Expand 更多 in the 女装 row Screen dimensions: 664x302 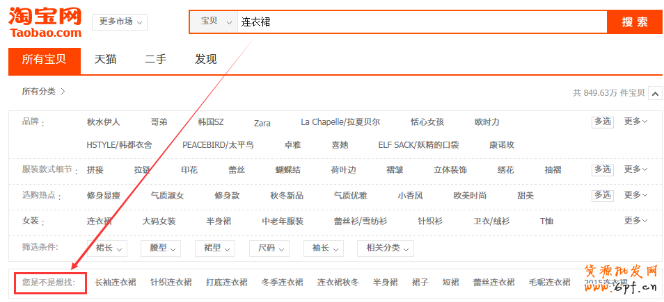tap(635, 221)
